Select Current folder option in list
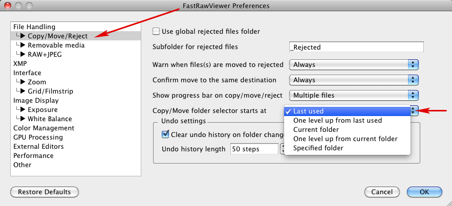This screenshot has height=206, width=452. 316,130
